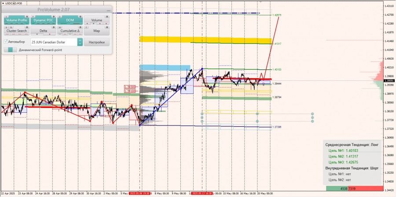Select the 2025.05.06 19:30 time marker
Screen dimensions: 396x197
pos(139,193)
